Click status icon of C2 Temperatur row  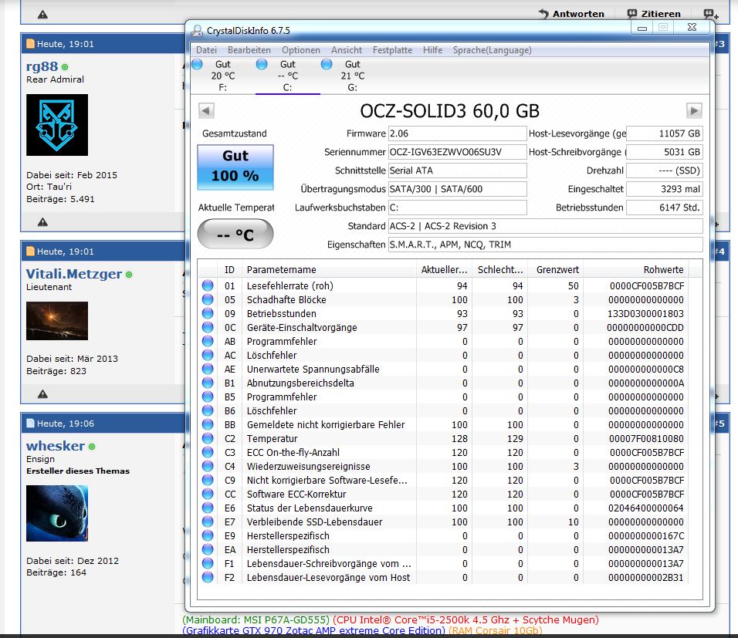(208, 438)
